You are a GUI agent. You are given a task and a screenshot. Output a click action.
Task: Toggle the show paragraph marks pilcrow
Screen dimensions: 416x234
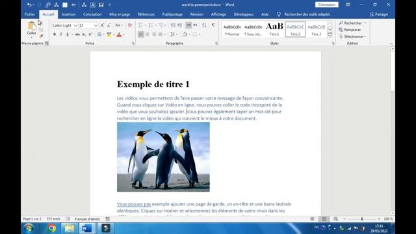(x=213, y=25)
